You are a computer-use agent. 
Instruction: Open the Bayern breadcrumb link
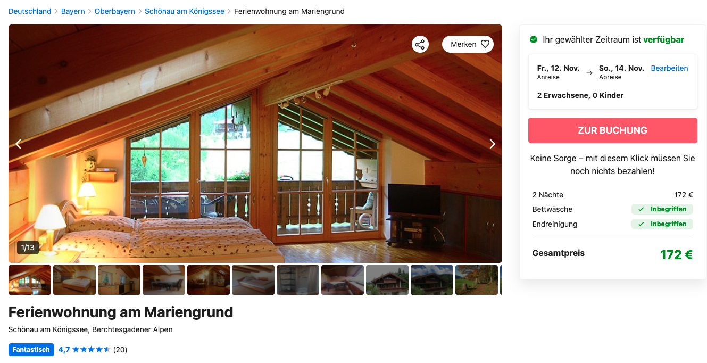(x=73, y=11)
